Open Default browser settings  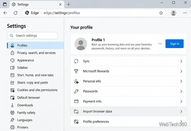pyautogui.click(x=35, y=98)
